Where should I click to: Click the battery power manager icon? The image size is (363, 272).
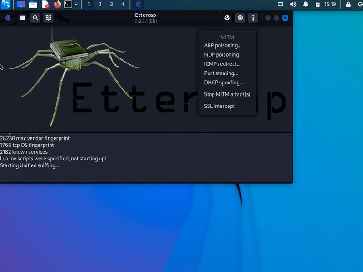[x=318, y=5]
